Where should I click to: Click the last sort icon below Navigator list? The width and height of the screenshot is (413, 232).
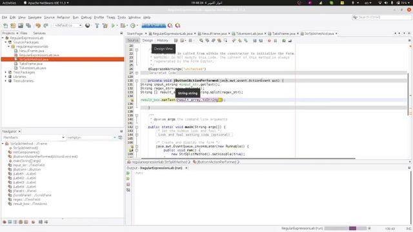46,222
